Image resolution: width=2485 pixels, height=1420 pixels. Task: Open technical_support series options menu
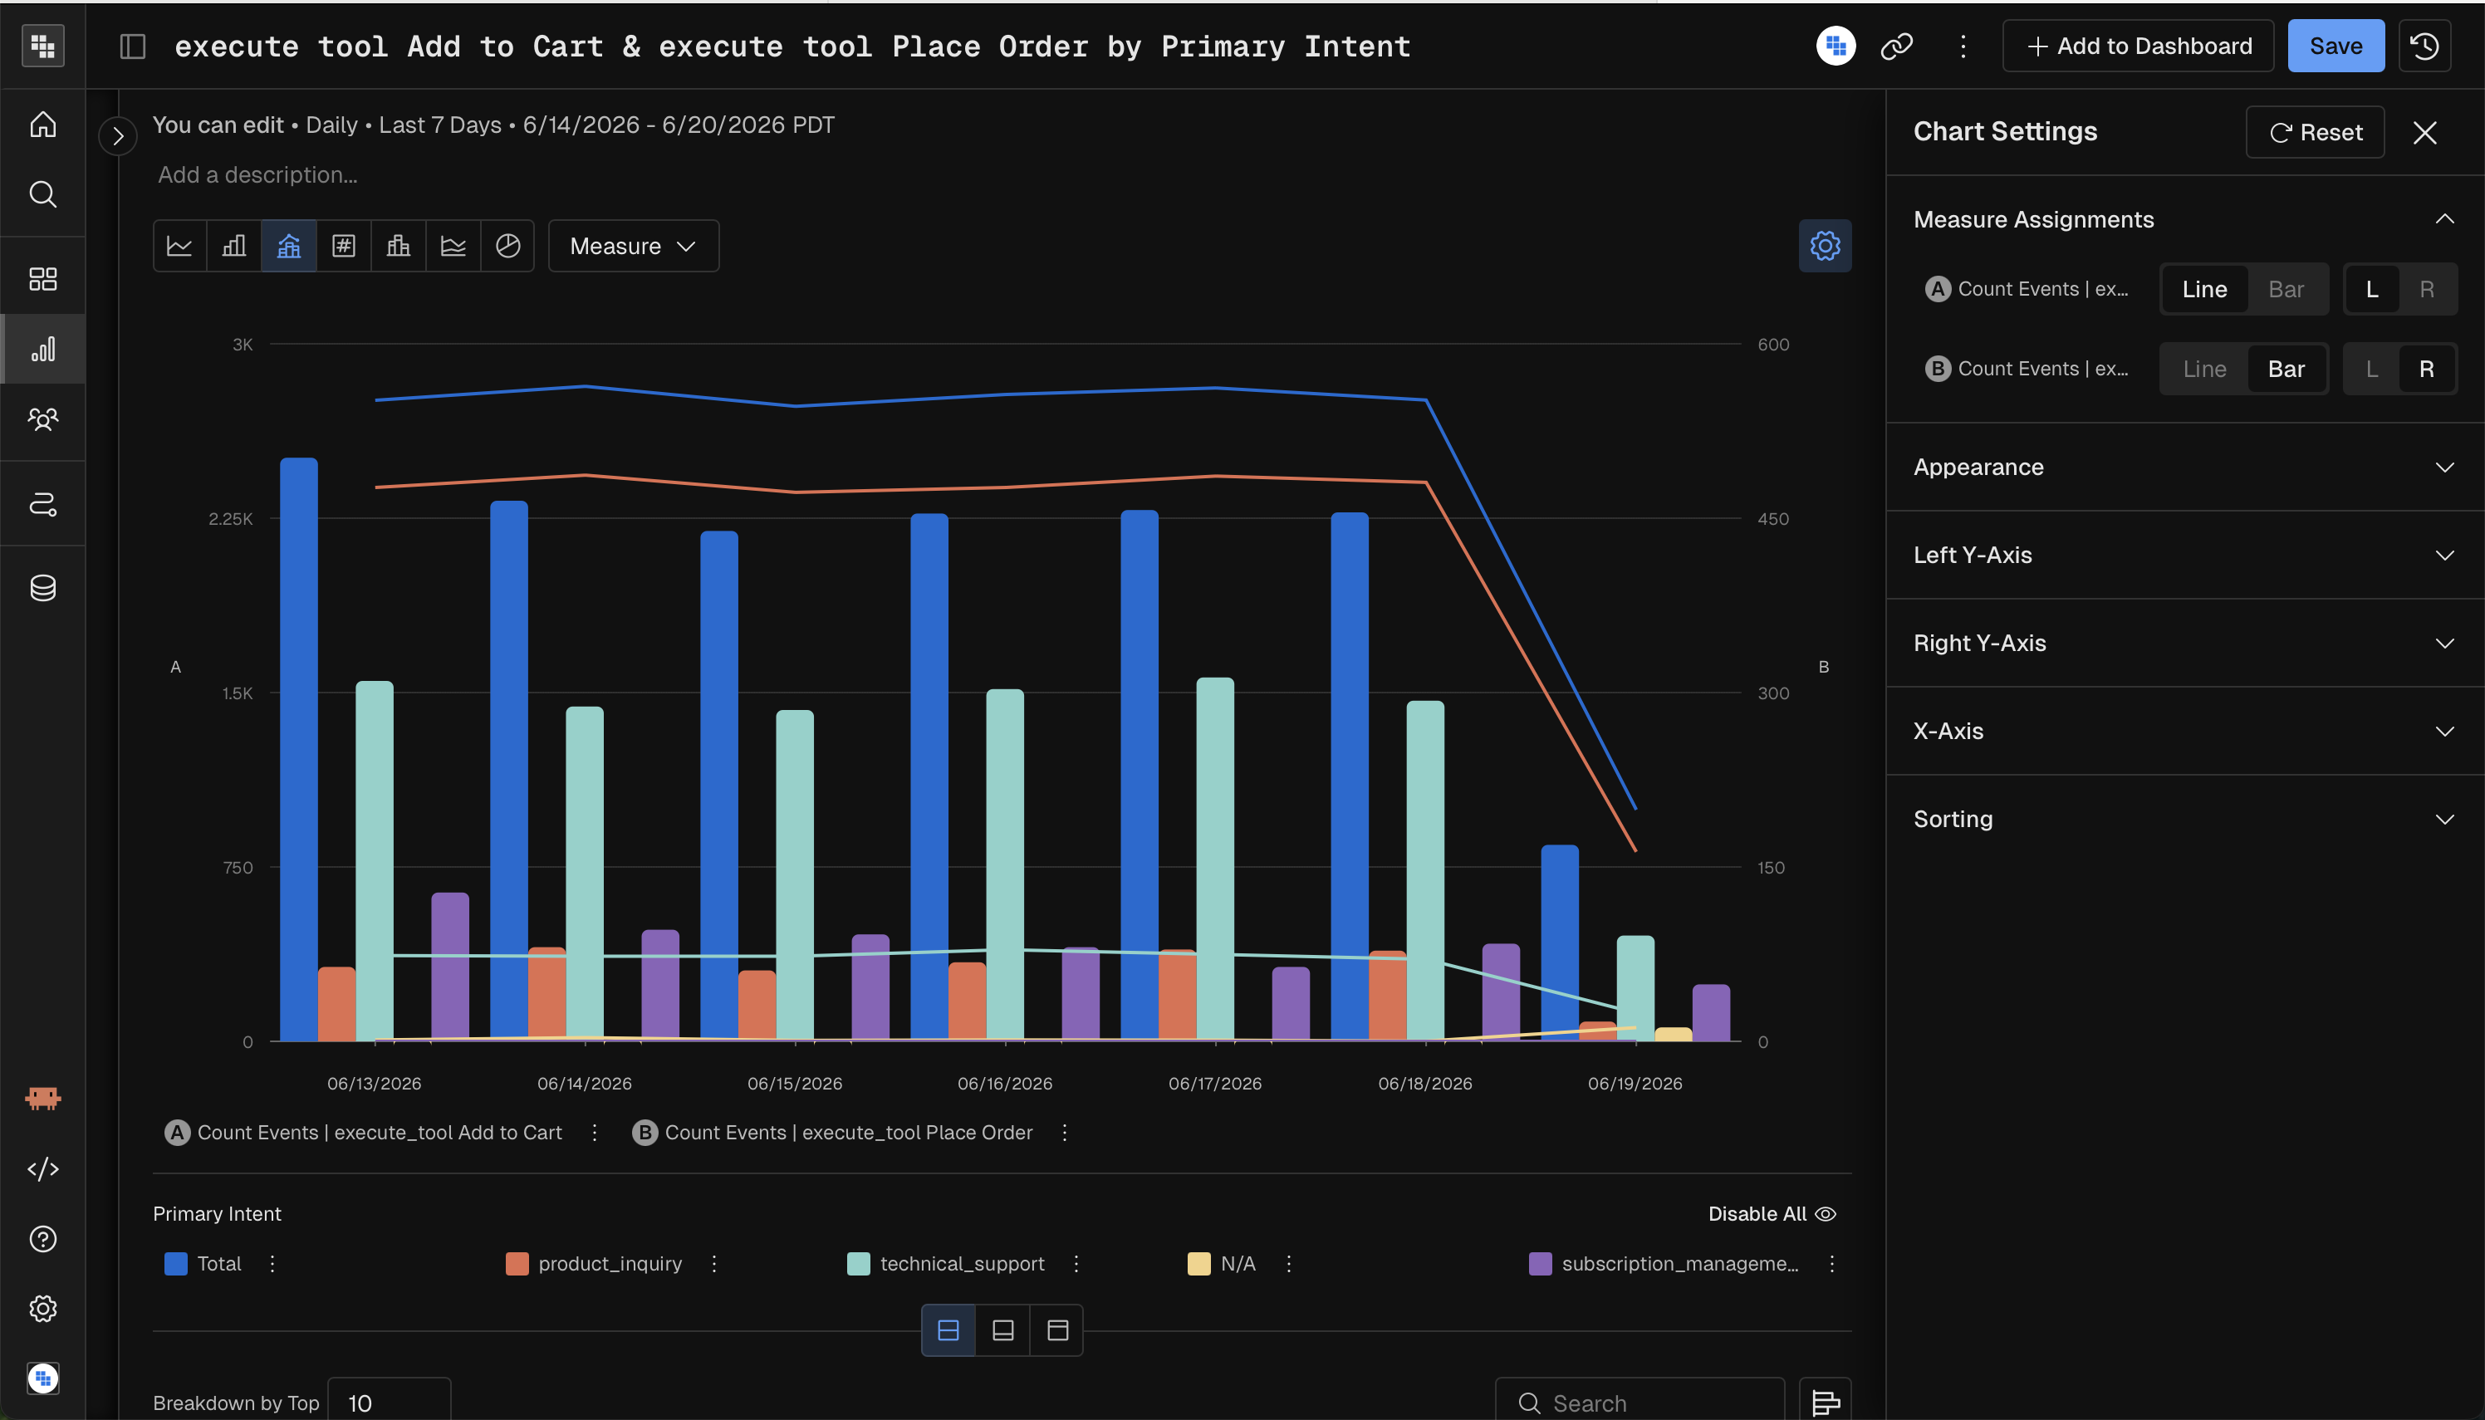1076,1264
